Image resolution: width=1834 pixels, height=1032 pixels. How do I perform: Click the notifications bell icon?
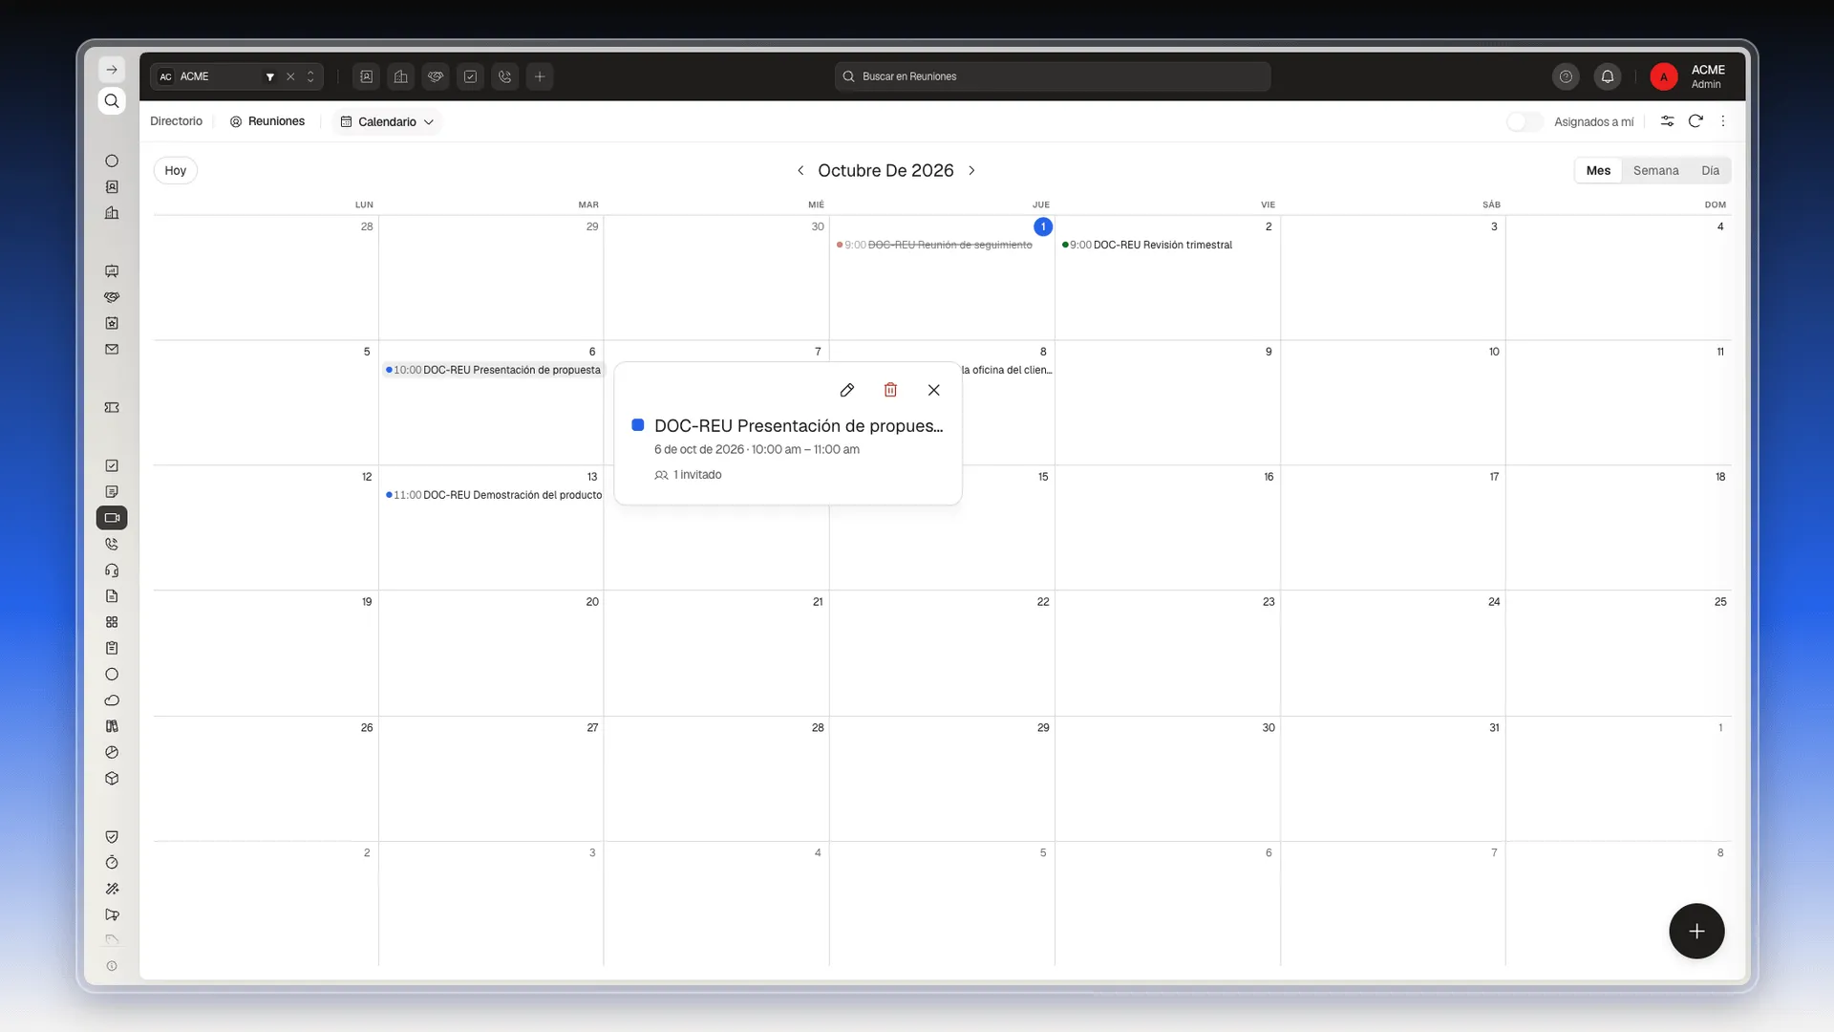1608,76
